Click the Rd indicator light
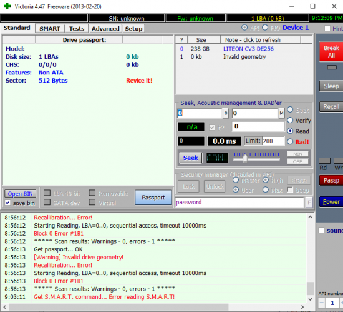 pos(324,161)
